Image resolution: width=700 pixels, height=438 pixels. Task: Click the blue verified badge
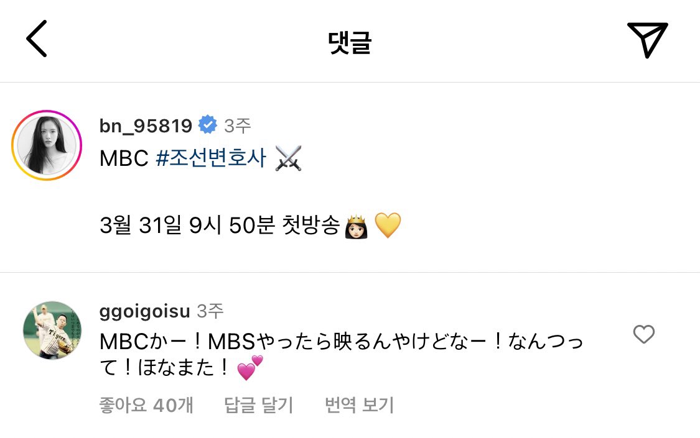tap(208, 125)
